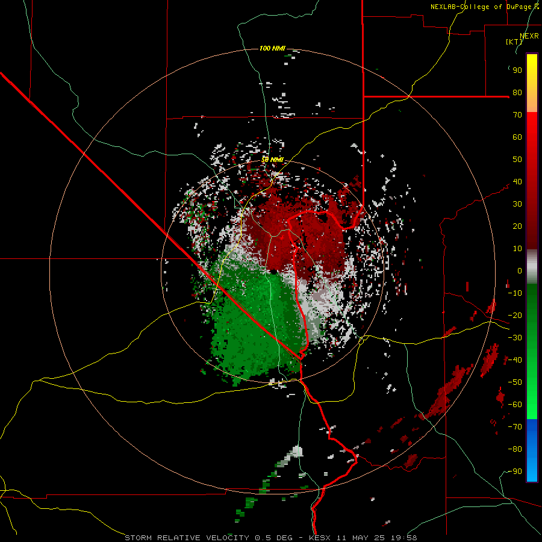542x542 pixels.
Task: Click the -30 value on velocity scale
Action: click(x=515, y=338)
